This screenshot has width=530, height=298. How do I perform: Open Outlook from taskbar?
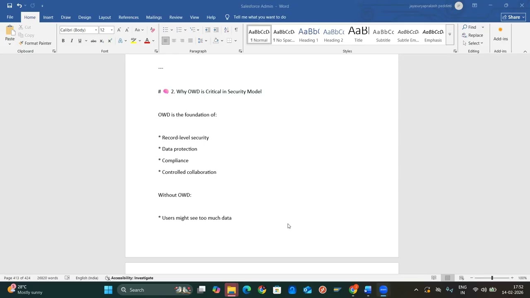coord(307,290)
